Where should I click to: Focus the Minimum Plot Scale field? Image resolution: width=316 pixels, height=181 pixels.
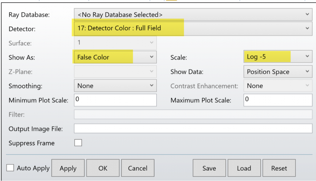tap(115, 100)
